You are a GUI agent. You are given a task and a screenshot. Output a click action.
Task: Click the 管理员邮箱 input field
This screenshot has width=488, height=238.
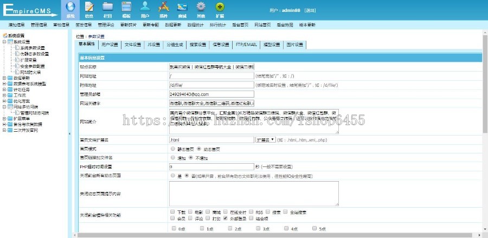click(211, 94)
